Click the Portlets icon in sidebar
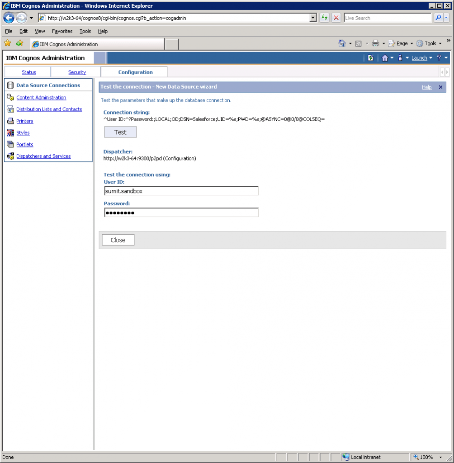454x463 pixels. (10, 144)
